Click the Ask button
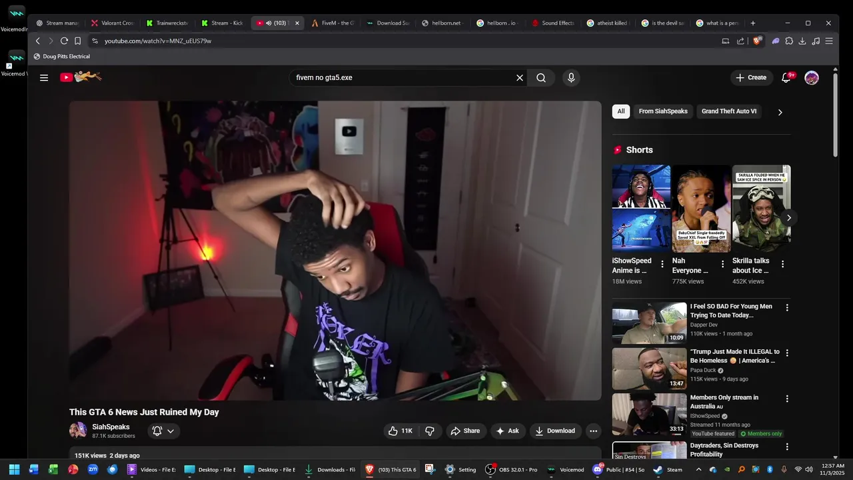The image size is (853, 480). click(x=508, y=431)
